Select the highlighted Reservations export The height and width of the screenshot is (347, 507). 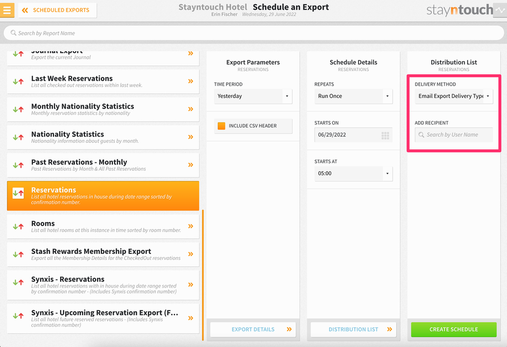click(x=103, y=196)
